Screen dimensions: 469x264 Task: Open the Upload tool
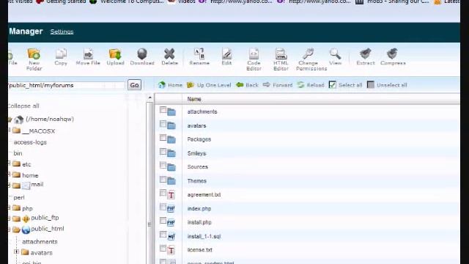[x=115, y=57]
